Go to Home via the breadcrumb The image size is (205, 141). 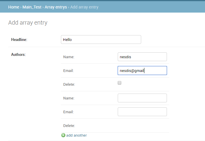point(13,7)
